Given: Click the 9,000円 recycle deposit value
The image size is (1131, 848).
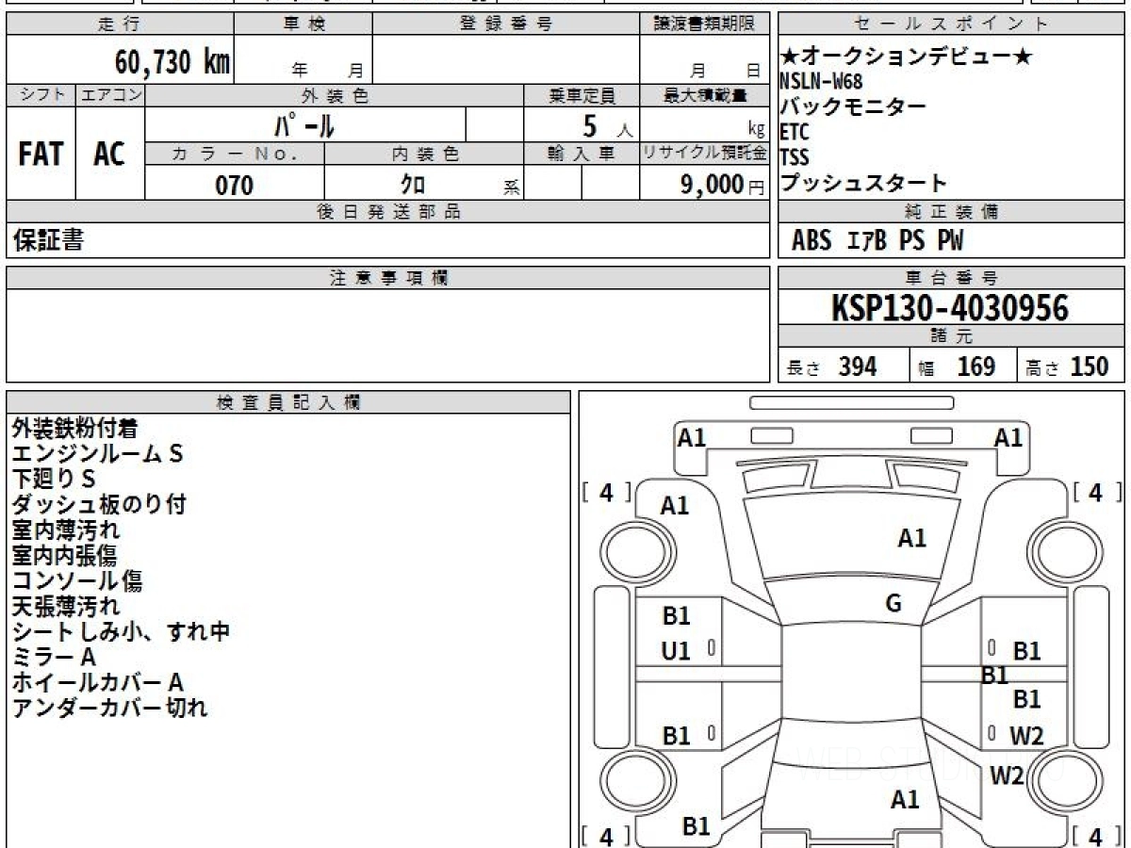Looking at the screenshot, I should click(722, 185).
